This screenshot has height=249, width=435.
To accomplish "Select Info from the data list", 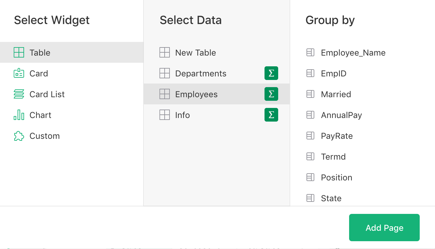I will (182, 115).
